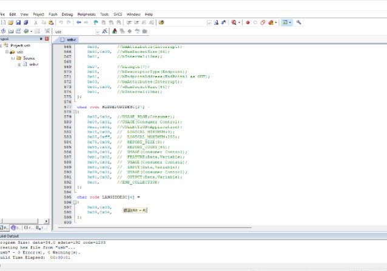387x271 pixels.
Task: Click the Redo arrow icon
Action: 69,22
